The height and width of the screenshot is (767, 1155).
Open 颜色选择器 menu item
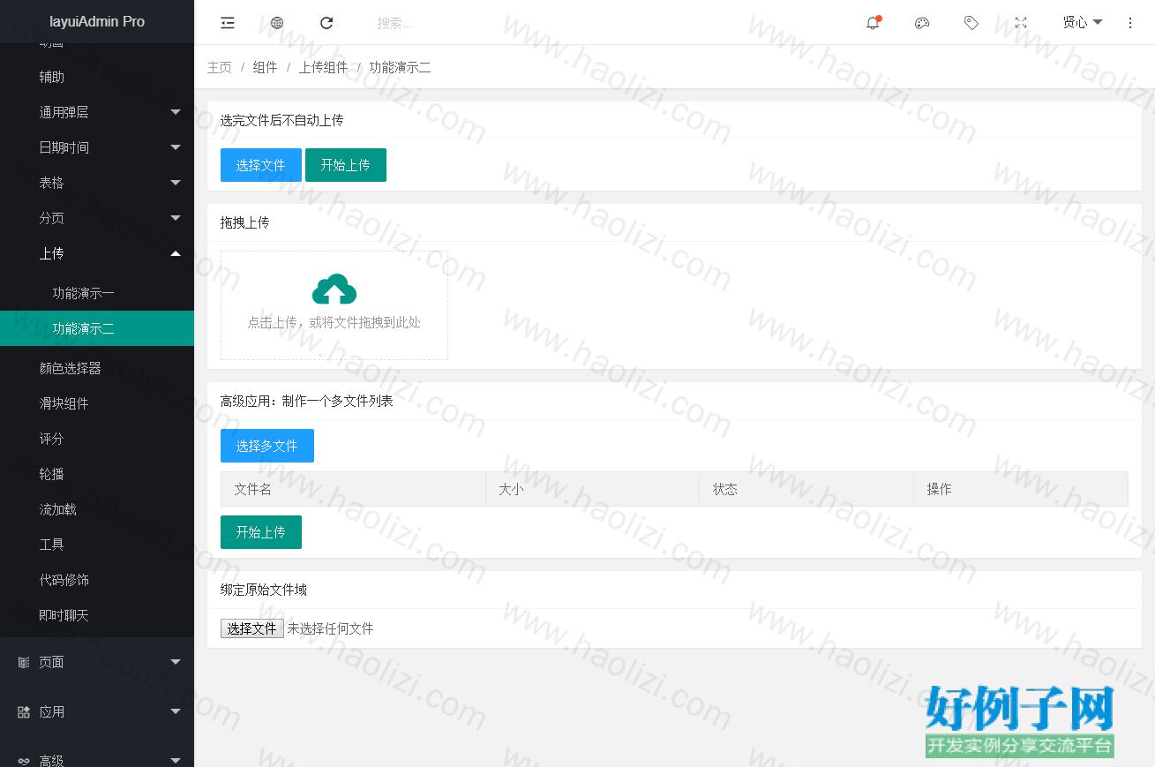click(x=97, y=368)
